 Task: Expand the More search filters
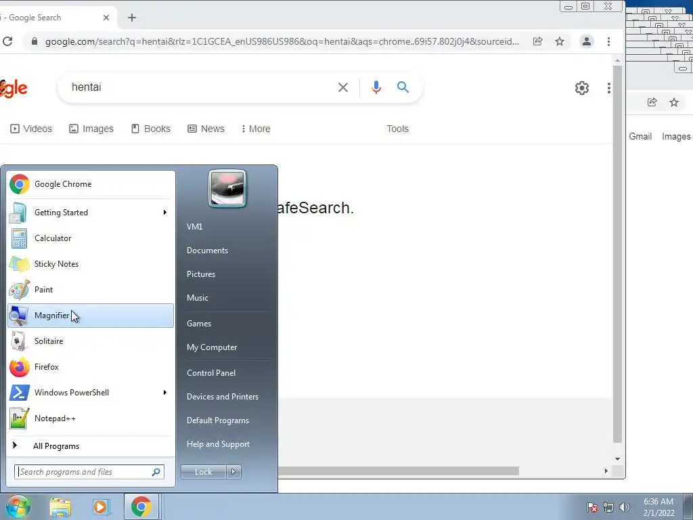tap(256, 129)
